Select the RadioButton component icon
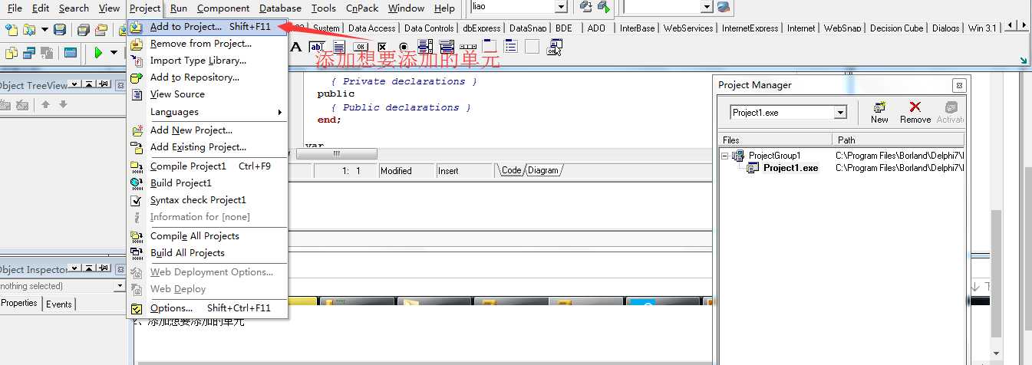The height and width of the screenshot is (365, 1032). coord(402,48)
